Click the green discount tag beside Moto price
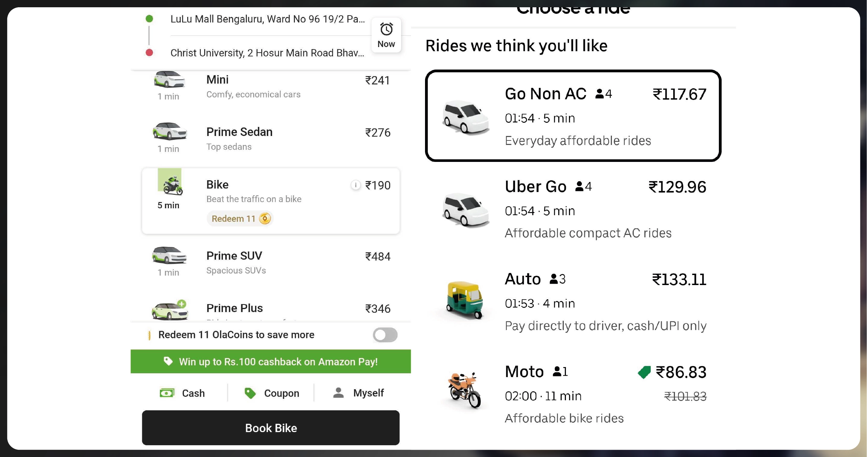The height and width of the screenshot is (457, 867). [x=644, y=373]
